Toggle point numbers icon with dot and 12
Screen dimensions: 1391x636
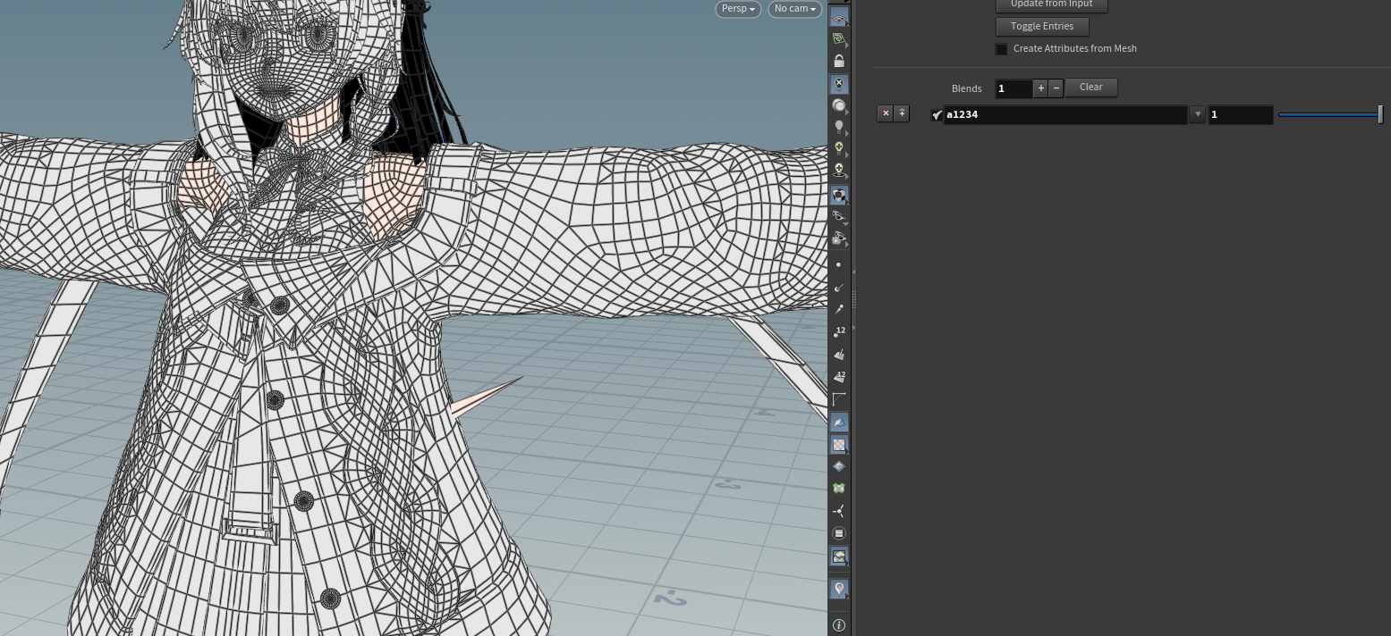(x=839, y=332)
